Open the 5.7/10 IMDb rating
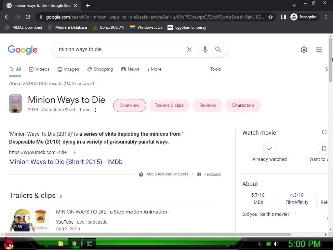Viewport: 333px width, 250px height. (258, 199)
